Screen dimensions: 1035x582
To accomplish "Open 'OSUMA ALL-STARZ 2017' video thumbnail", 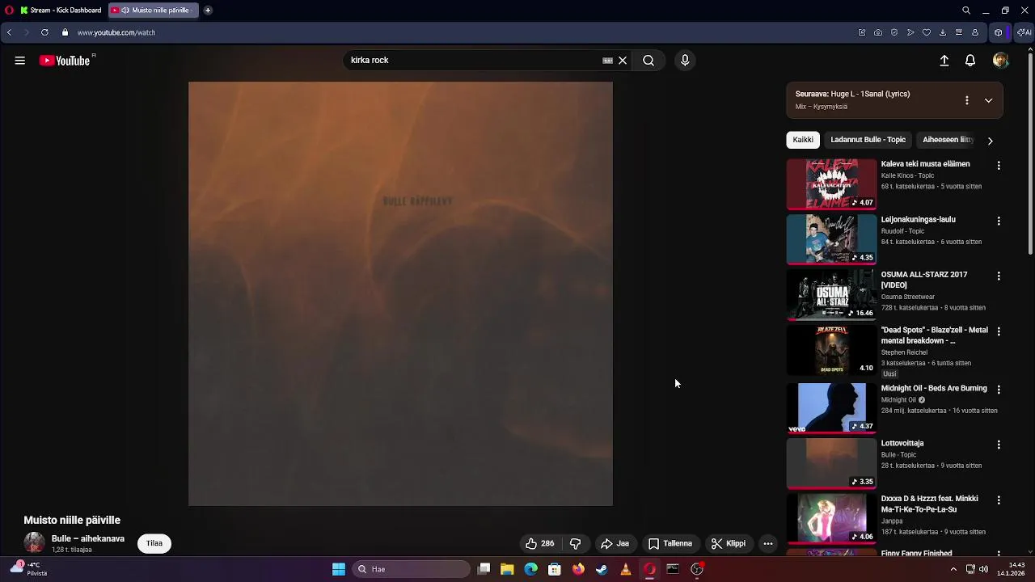I will pos(831,295).
